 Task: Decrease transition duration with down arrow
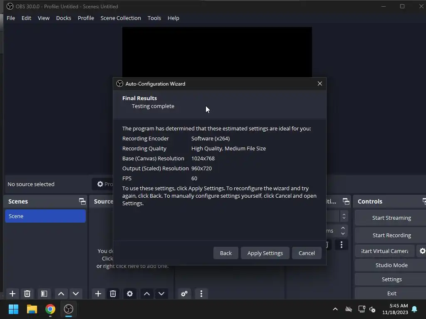pos(343,233)
